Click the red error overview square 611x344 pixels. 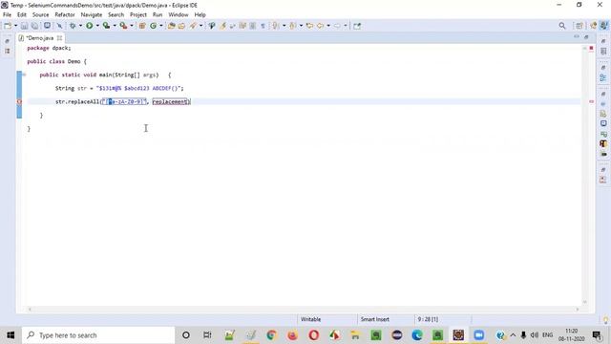pos(591,49)
